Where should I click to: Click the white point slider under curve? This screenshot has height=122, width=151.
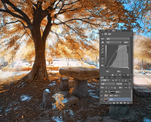[x=128, y=68]
